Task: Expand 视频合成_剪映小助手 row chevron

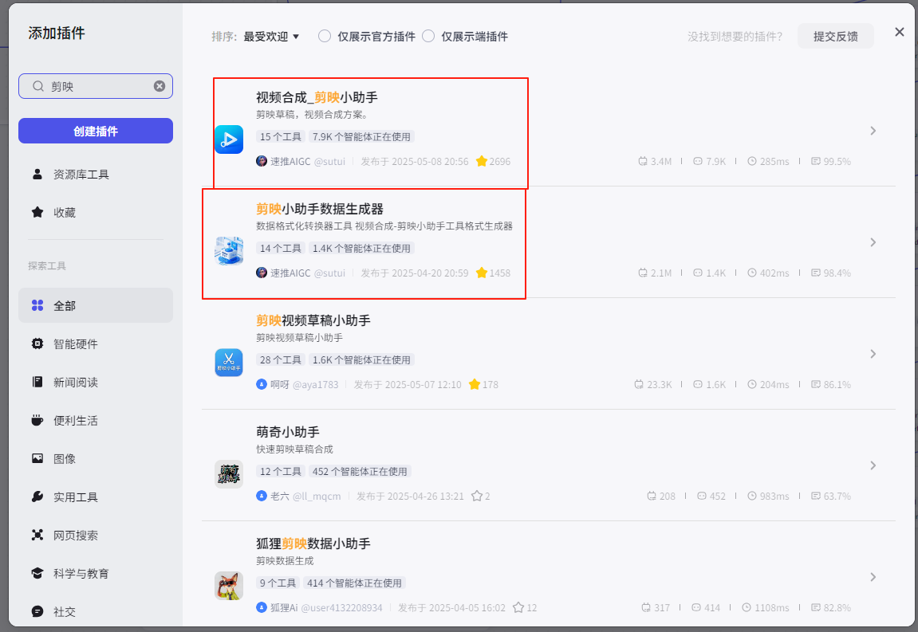Action: [873, 131]
